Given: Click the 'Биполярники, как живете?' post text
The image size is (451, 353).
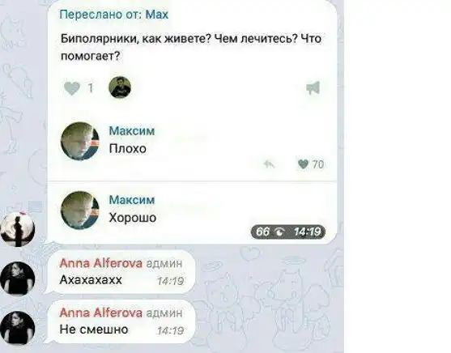Looking at the screenshot, I should [x=191, y=47].
